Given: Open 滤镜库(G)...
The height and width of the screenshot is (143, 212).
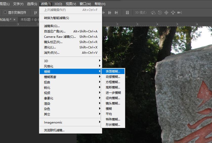Looking at the screenshot, I should tap(71, 26).
